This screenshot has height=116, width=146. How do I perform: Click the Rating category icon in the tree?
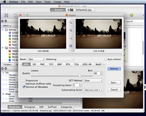tap(6, 30)
